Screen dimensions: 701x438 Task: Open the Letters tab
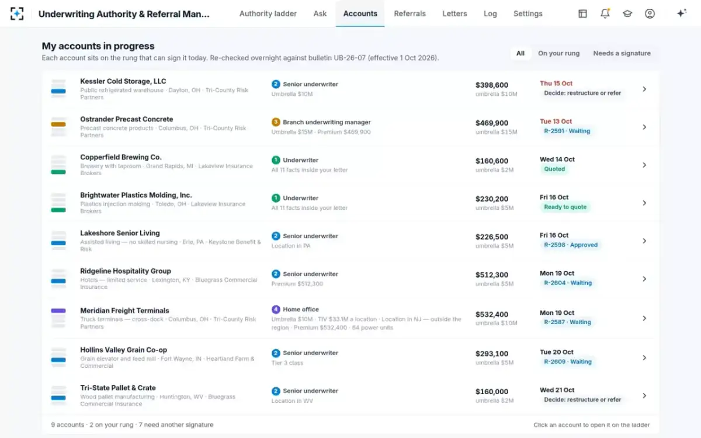454,13
